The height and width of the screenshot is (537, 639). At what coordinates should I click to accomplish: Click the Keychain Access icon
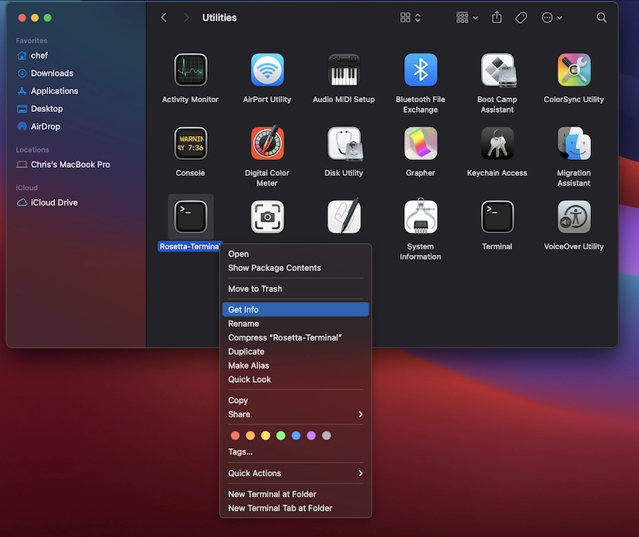tap(497, 143)
